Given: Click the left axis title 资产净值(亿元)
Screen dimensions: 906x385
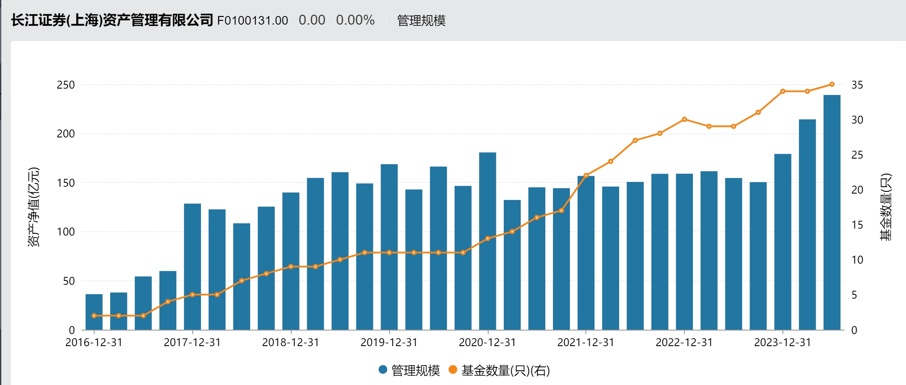Looking at the screenshot, I should click(34, 207).
